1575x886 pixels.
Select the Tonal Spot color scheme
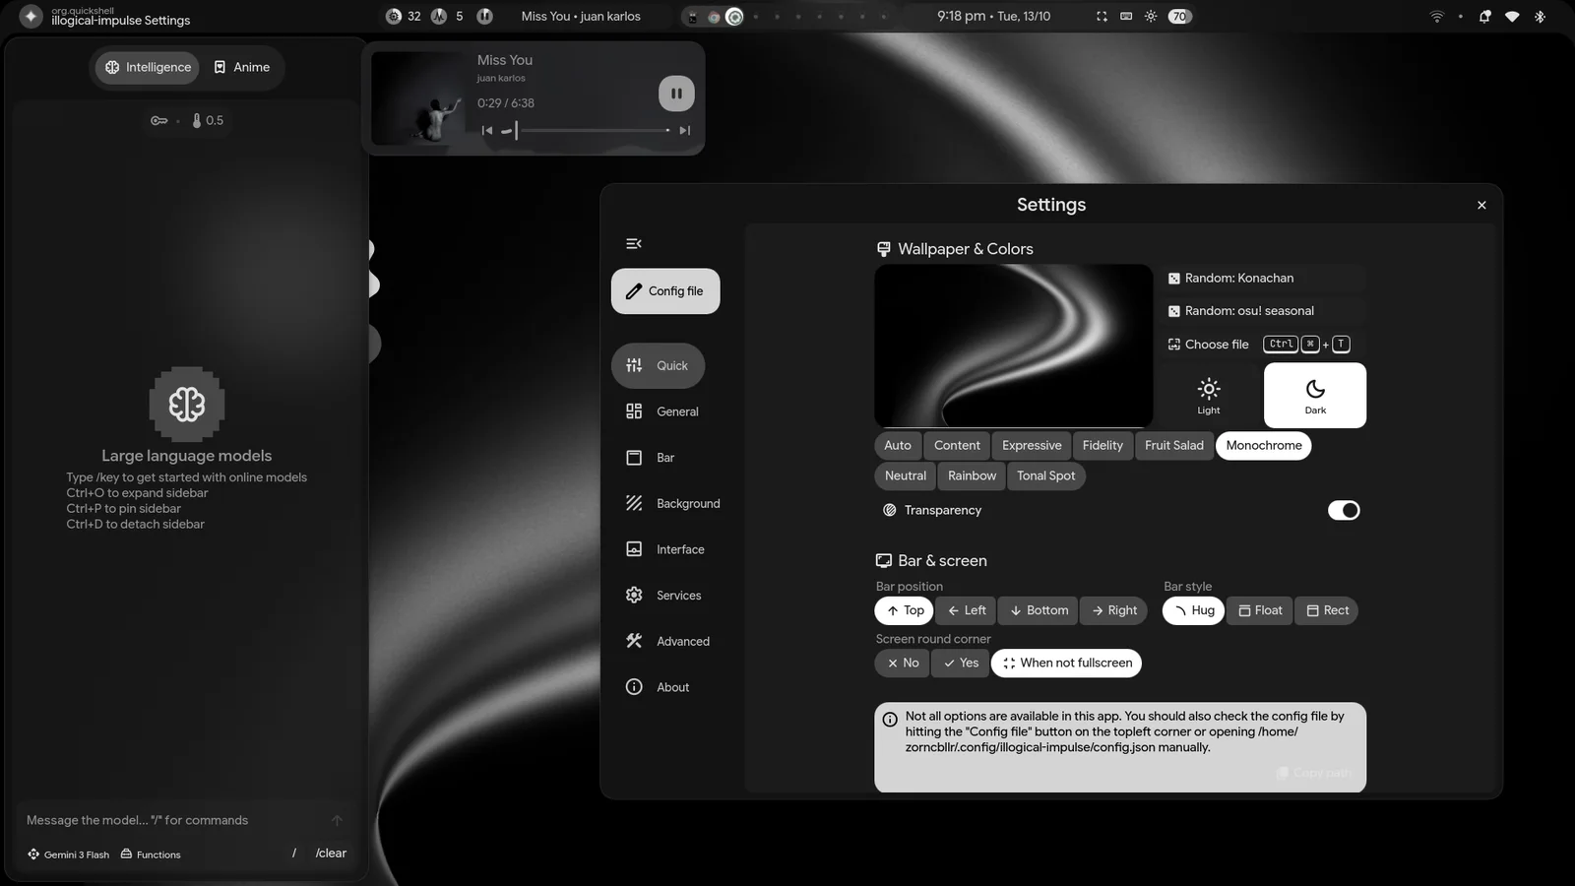(1045, 475)
